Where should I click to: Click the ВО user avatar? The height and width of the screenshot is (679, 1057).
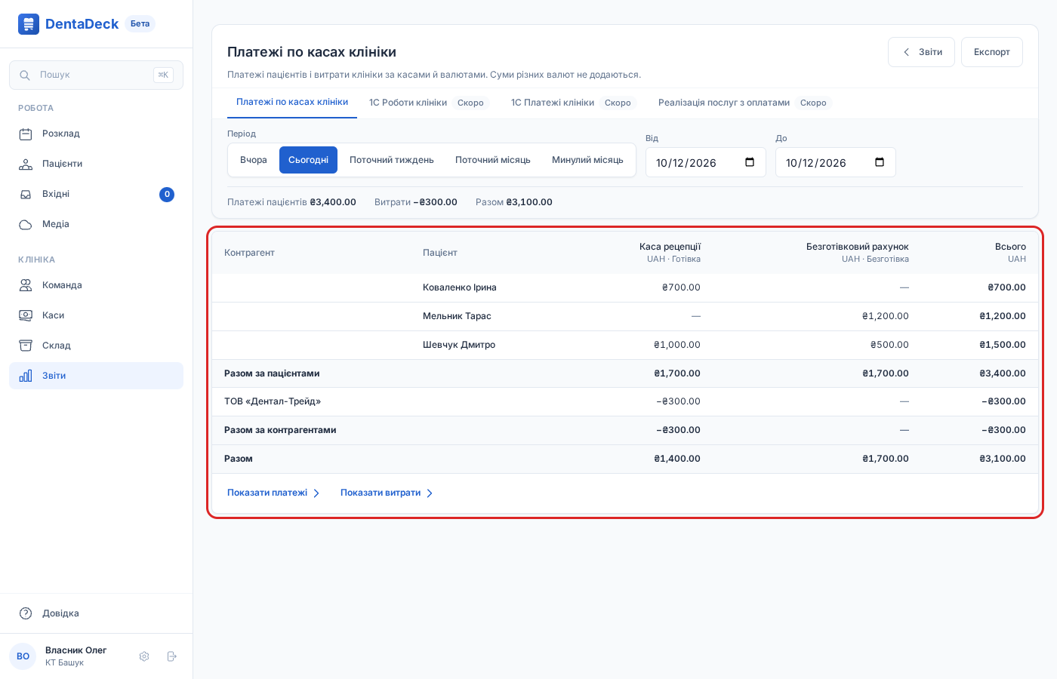(23, 656)
